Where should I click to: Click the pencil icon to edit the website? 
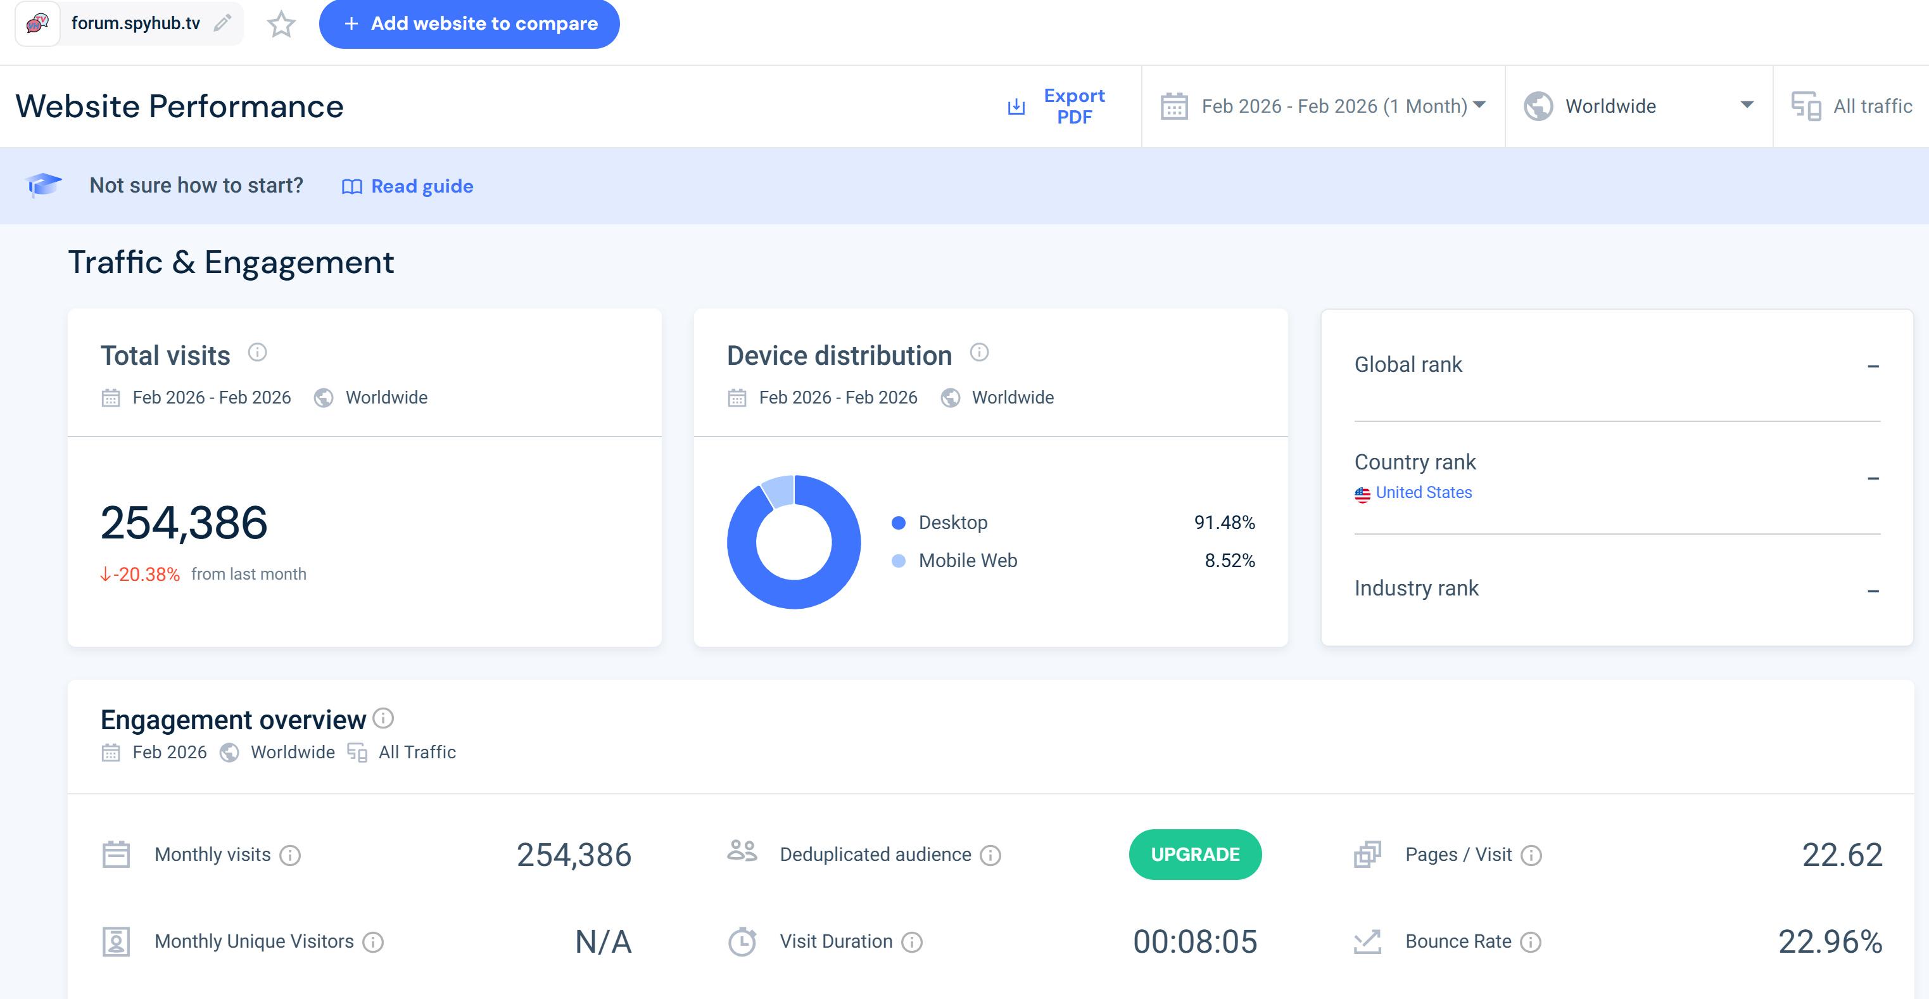coord(222,23)
